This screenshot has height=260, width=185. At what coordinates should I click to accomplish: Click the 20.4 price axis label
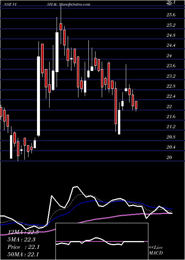(171, 147)
